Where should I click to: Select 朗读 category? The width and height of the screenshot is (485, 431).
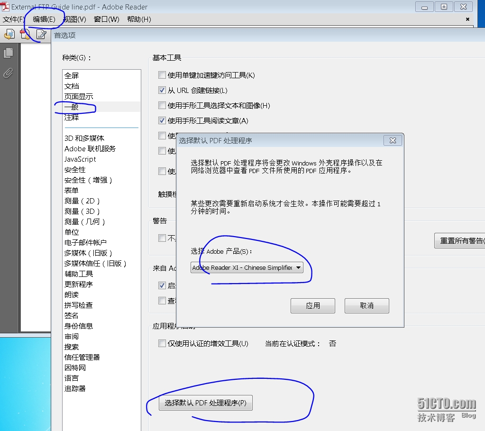tap(72, 295)
